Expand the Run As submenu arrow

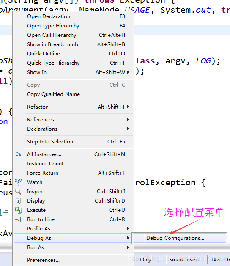point(128,247)
